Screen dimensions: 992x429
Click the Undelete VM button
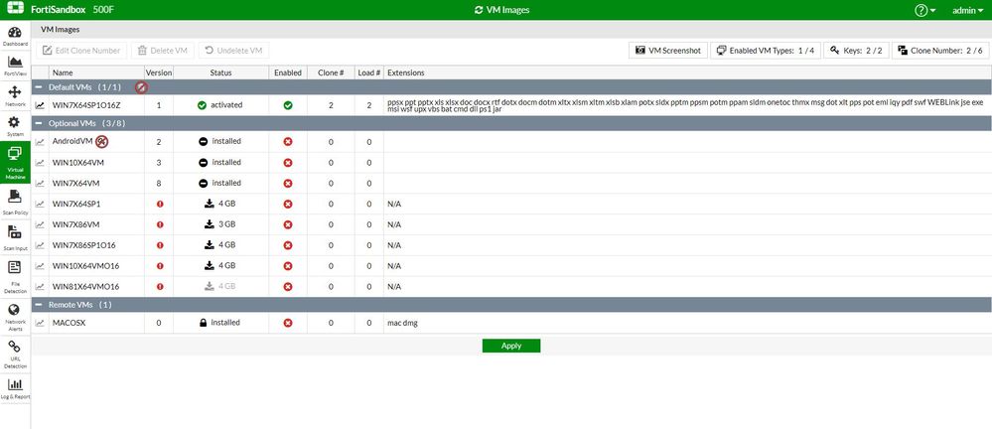click(x=233, y=51)
